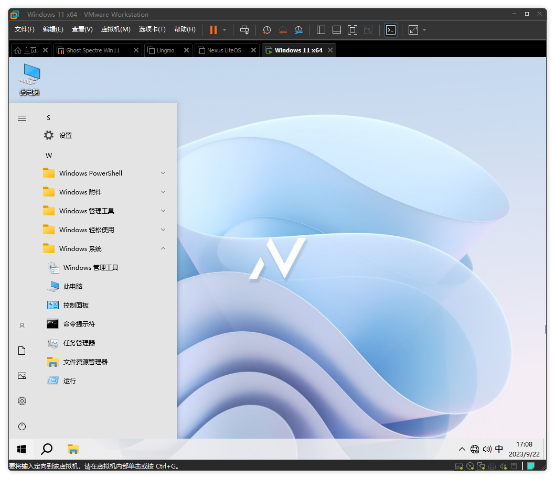The width and height of the screenshot is (555, 479).
Task: Open the console view terminal icon
Action: click(x=390, y=30)
